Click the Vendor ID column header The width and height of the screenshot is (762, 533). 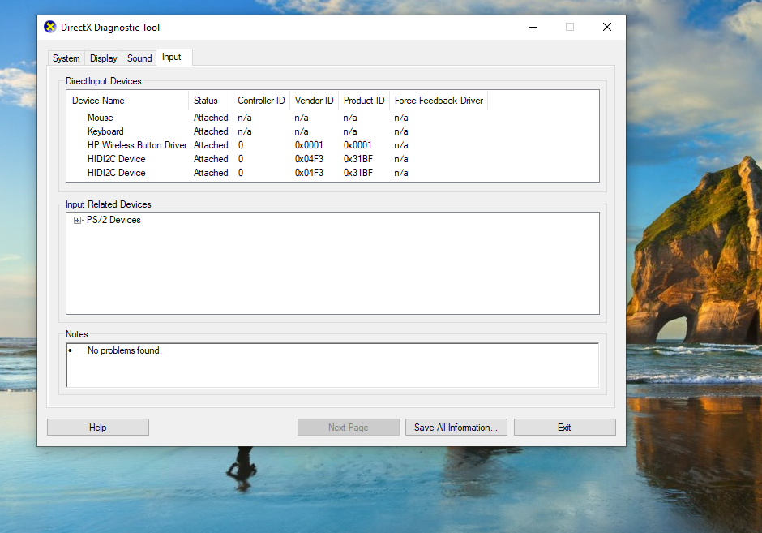pyautogui.click(x=314, y=101)
